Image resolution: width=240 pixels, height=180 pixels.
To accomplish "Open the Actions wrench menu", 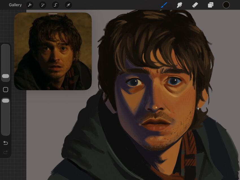I will [30, 5].
